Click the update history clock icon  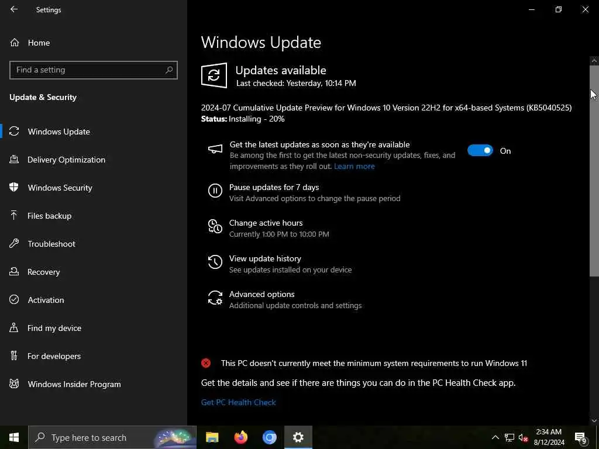tap(215, 262)
